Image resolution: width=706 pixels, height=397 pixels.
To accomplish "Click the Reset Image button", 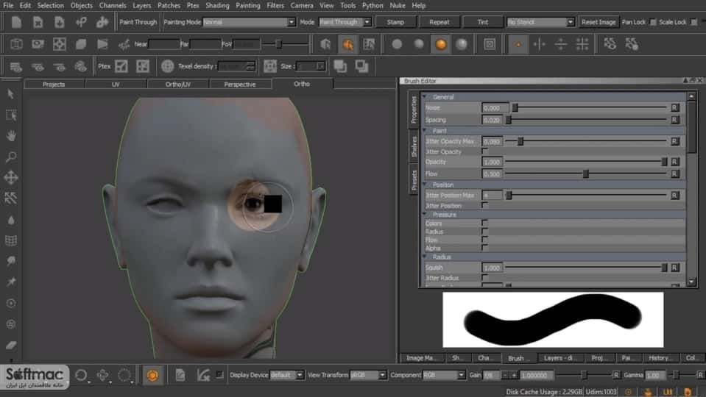I will pos(599,22).
